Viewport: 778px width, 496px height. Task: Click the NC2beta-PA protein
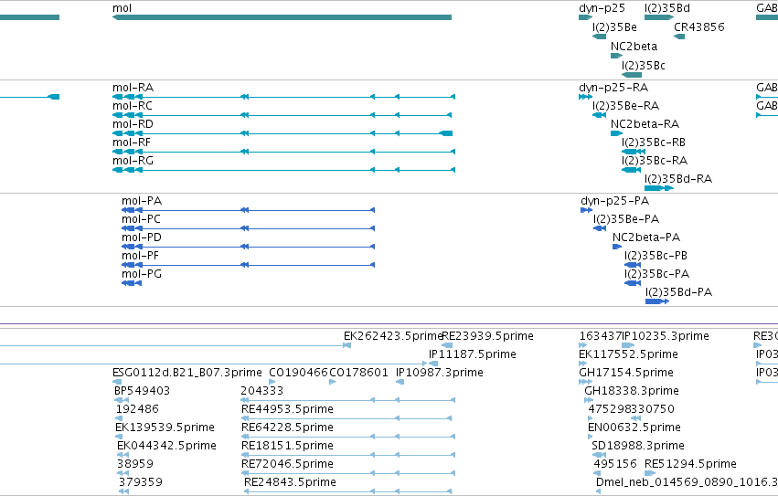[617, 247]
